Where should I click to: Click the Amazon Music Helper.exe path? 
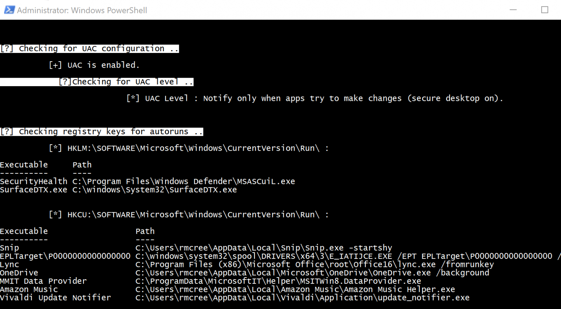pyautogui.click(x=295, y=289)
